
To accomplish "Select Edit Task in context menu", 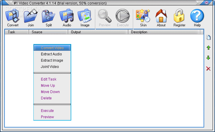I will point(52,79).
